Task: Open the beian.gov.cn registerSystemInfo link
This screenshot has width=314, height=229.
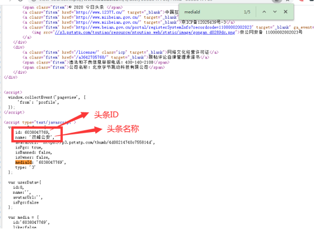Action: click(x=164, y=27)
